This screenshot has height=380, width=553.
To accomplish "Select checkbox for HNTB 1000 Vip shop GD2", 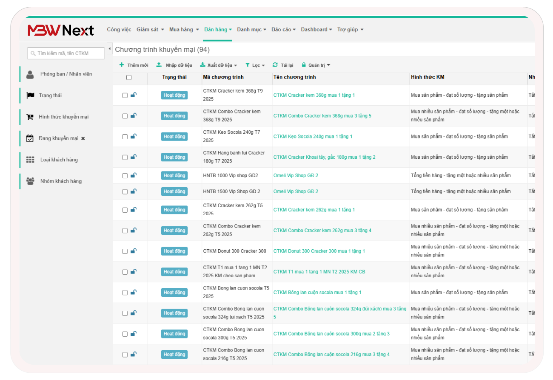I will [125, 176].
